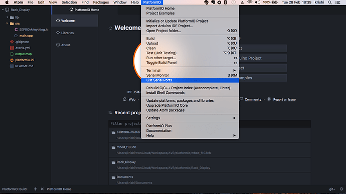This screenshot has height=194, width=346.
Task: Choose Project Examples menu item
Action: click(x=190, y=13)
